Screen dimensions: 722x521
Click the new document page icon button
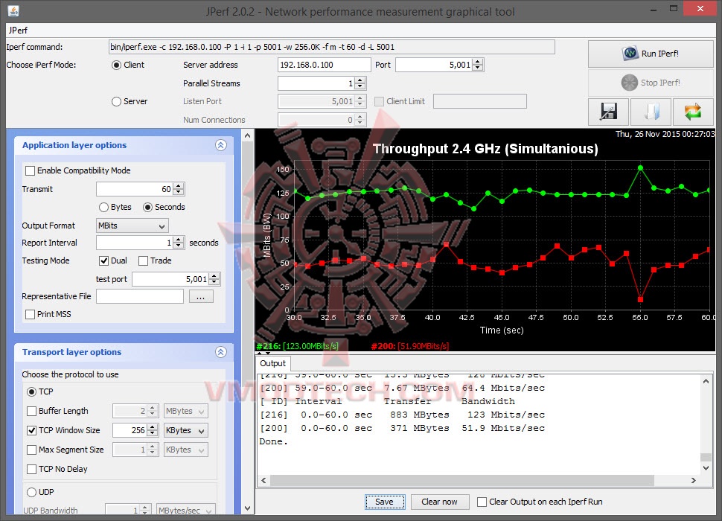(651, 112)
